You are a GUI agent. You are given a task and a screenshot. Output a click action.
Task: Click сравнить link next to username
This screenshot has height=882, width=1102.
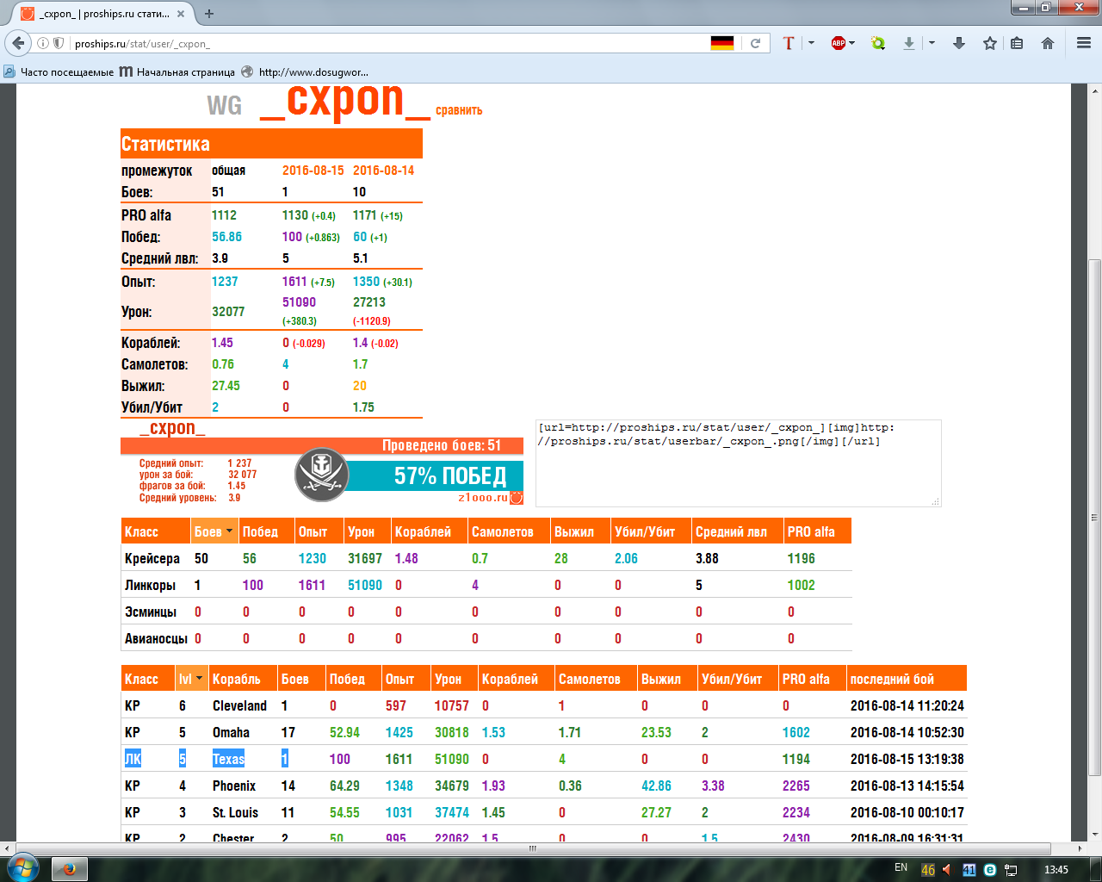pos(459,110)
